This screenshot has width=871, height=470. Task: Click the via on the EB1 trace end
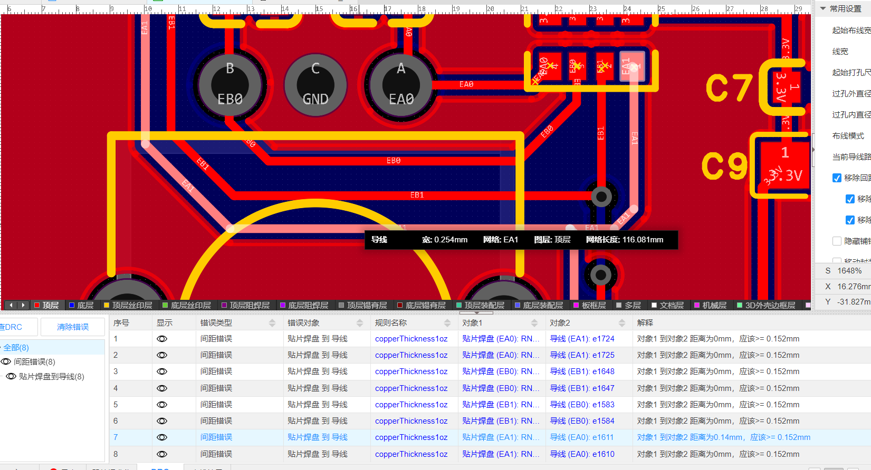tap(601, 197)
